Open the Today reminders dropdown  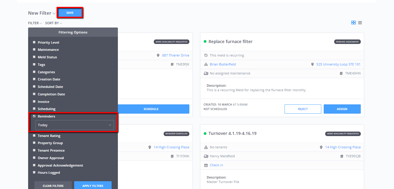[x=74, y=125]
